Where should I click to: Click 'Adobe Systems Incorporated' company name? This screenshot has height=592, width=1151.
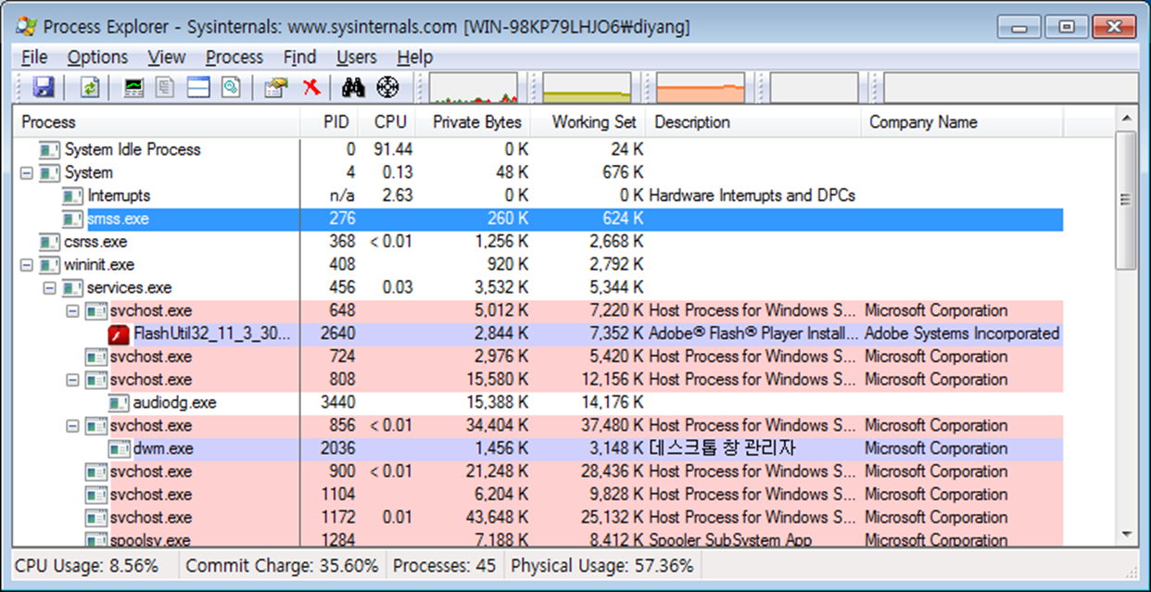pyautogui.click(x=961, y=334)
